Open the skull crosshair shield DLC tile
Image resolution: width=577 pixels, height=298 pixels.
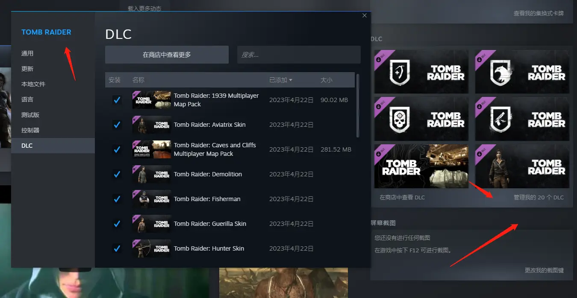(x=421, y=119)
